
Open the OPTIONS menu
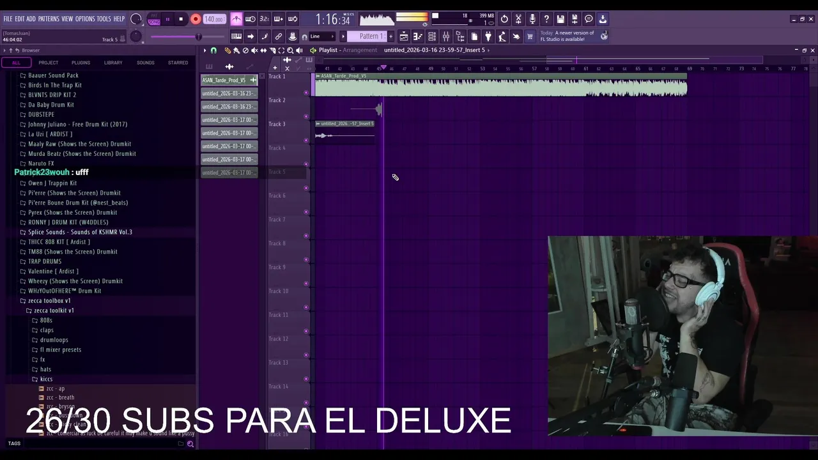coord(85,19)
